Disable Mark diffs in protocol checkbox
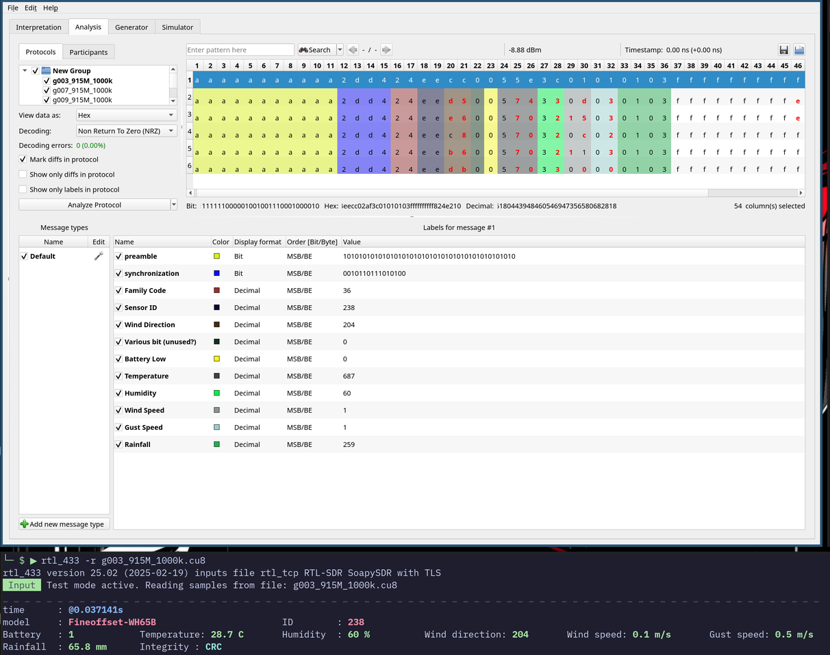The height and width of the screenshot is (655, 830). coord(23,159)
